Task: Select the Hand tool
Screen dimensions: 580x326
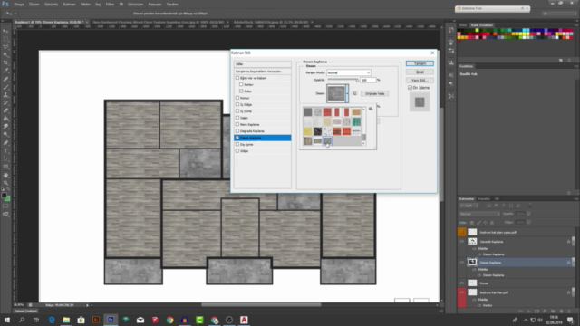Action: pos(5,175)
